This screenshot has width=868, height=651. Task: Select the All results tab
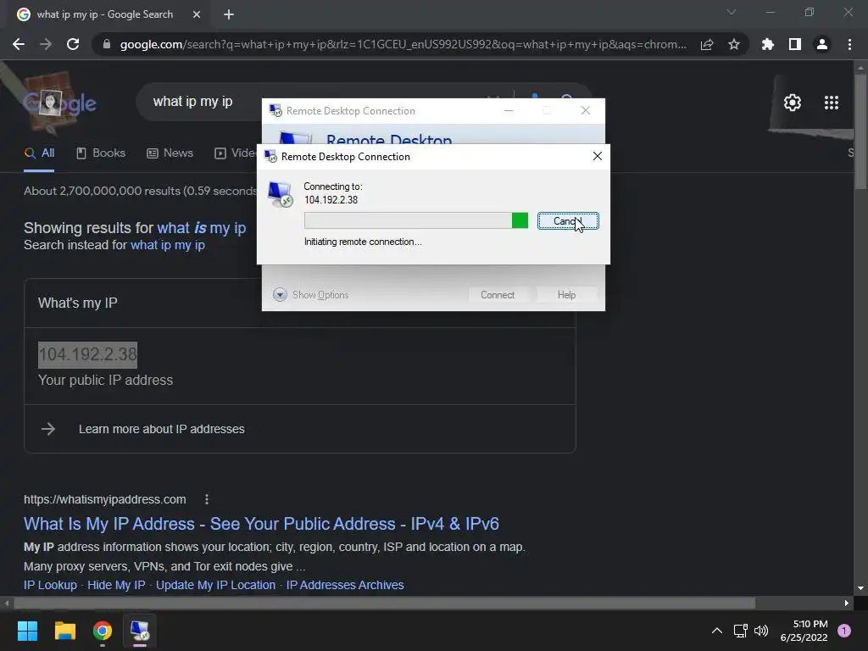click(x=39, y=153)
